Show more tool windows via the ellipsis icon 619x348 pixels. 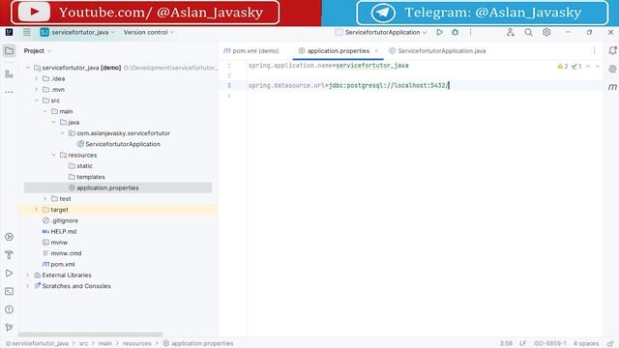[x=9, y=92]
